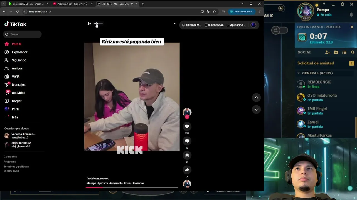Focus the Buscar search field
The image size is (357, 200).
tap(22, 34)
